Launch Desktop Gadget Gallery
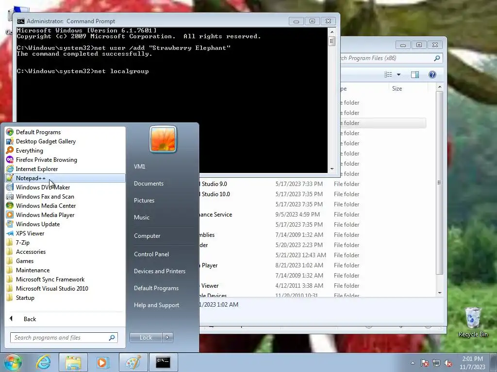The height and width of the screenshot is (372, 497). tap(65, 141)
